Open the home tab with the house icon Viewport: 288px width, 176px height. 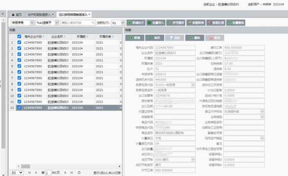(x=17, y=14)
